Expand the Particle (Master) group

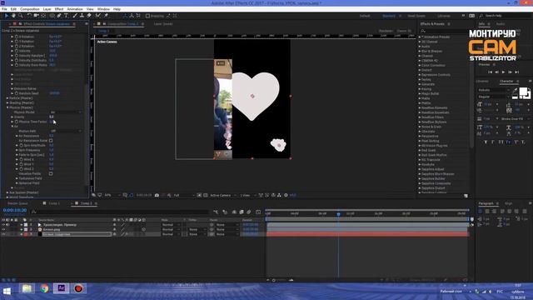[7, 98]
